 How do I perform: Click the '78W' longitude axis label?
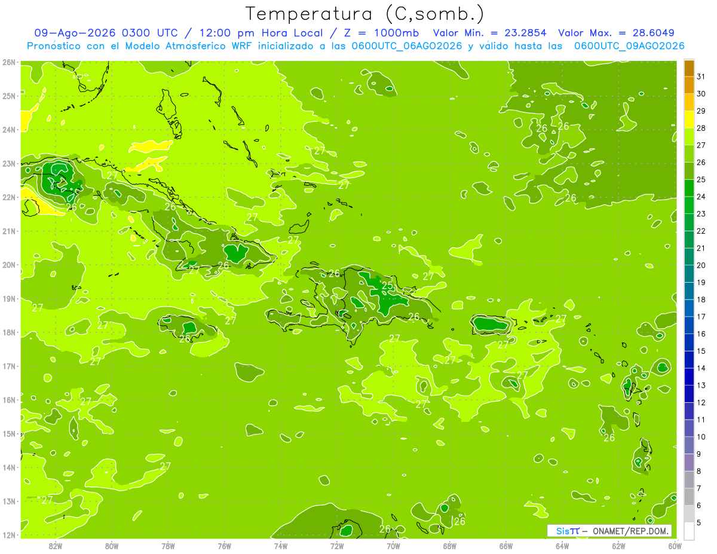168,545
